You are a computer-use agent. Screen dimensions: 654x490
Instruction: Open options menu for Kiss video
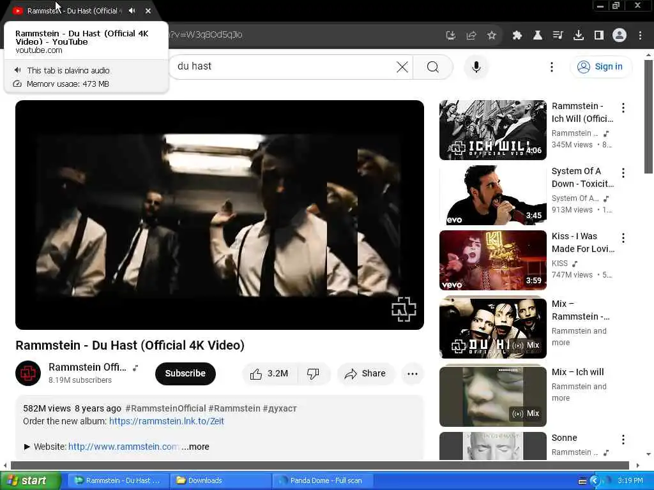(x=623, y=238)
